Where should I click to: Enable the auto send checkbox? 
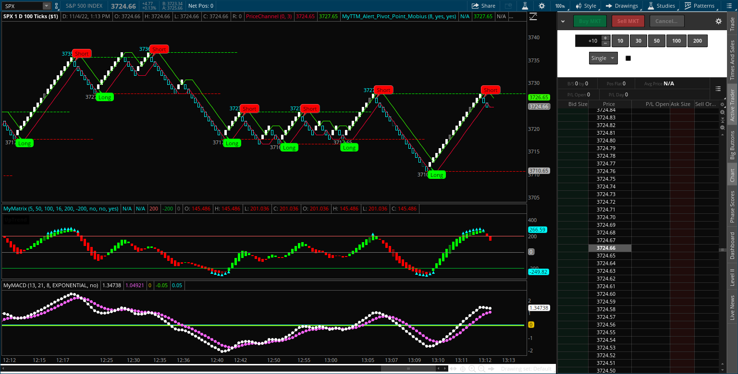coord(628,58)
